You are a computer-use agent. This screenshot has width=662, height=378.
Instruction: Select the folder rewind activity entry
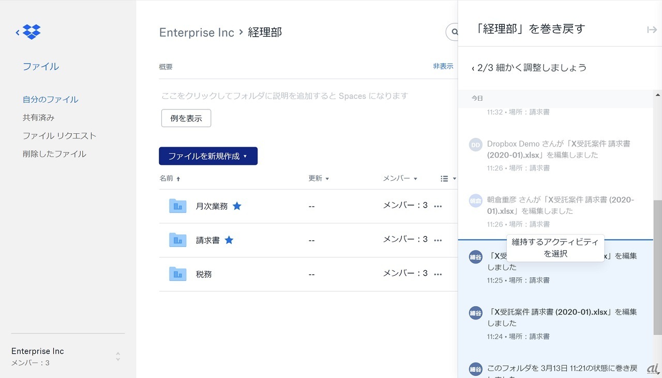(x=555, y=370)
